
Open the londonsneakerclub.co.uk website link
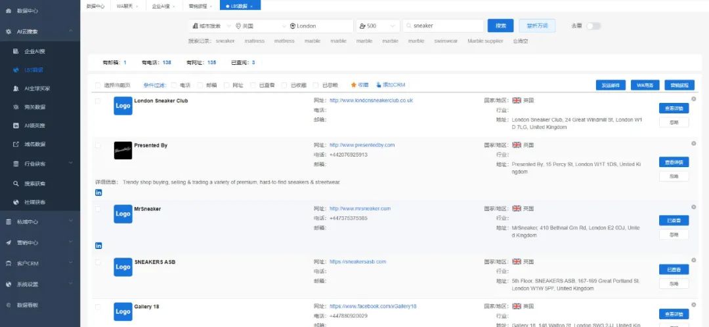(371, 100)
